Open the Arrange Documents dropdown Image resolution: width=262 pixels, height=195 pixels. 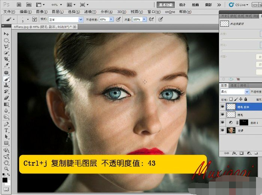pyautogui.click(x=74, y=5)
